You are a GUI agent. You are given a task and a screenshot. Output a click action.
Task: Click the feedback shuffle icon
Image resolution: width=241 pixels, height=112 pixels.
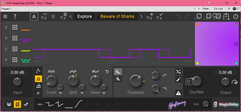[178, 71]
